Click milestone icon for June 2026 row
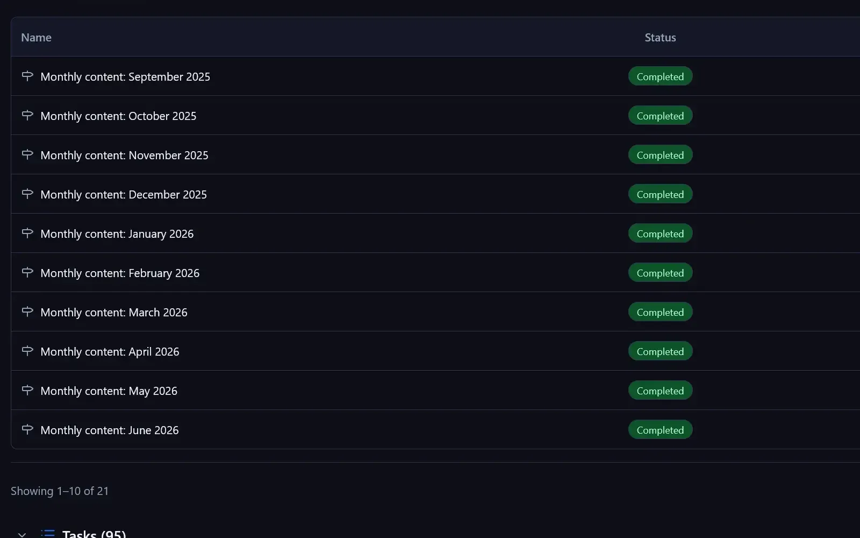This screenshot has height=538, width=860. point(27,429)
